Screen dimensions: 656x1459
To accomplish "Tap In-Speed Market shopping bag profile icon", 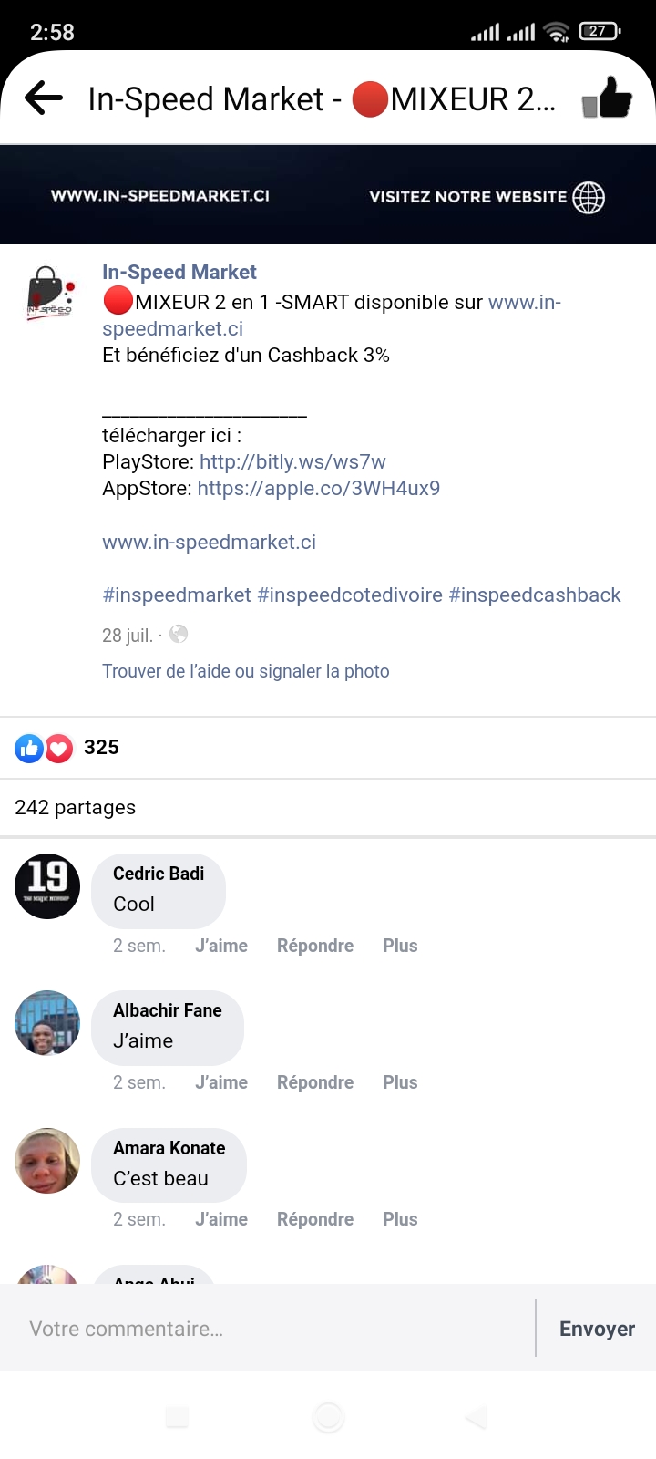I will click(x=48, y=293).
